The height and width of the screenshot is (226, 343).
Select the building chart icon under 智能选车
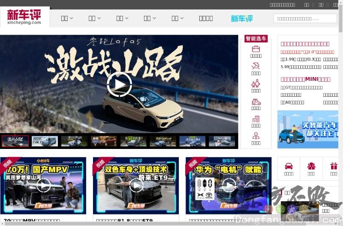[x=256, y=119]
